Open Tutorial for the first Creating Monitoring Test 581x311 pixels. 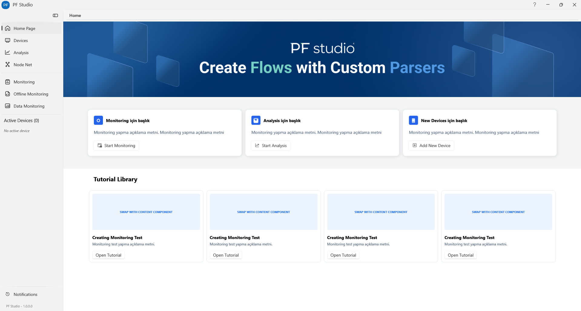(108, 255)
